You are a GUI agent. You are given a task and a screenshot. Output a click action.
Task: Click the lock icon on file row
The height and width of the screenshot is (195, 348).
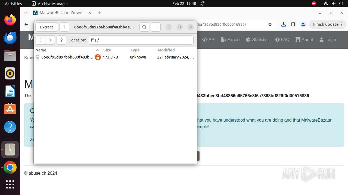pos(98,57)
